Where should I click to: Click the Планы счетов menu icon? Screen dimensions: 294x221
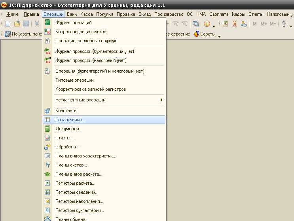pos(47,165)
